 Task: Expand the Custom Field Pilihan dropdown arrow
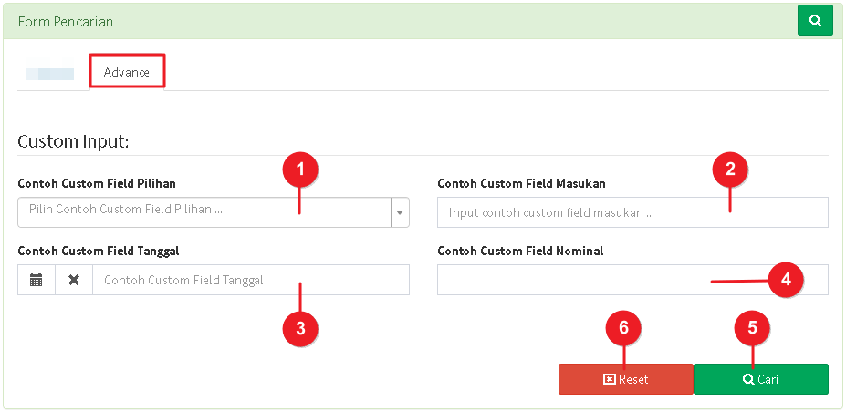[x=400, y=212]
